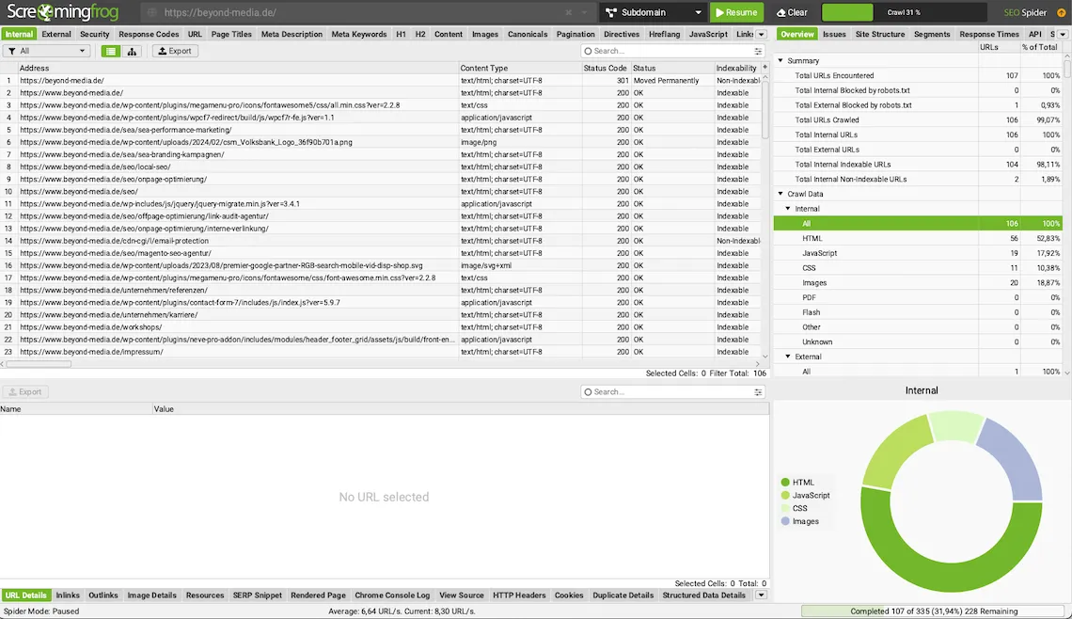
Task: Open the Segments tab
Action: click(932, 34)
